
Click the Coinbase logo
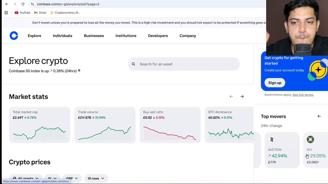click(x=14, y=36)
